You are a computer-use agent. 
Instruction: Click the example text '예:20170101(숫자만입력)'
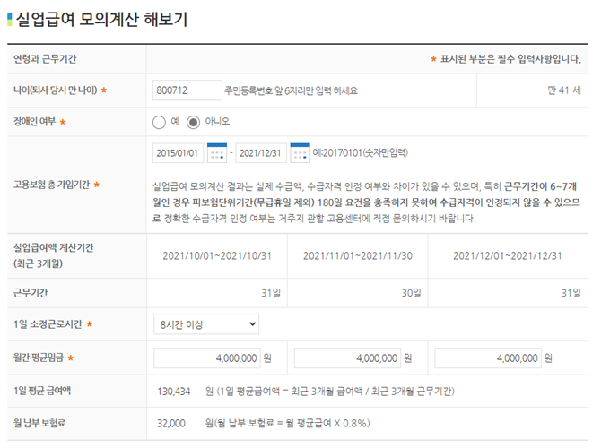[x=361, y=152]
